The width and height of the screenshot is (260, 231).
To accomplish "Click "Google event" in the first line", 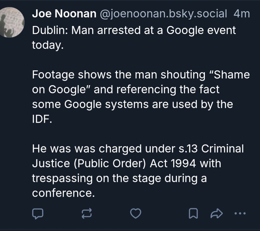I will [201, 31].
